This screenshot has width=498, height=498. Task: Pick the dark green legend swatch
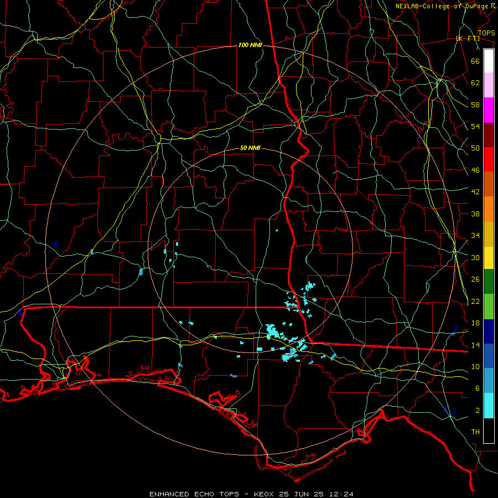tap(489, 282)
